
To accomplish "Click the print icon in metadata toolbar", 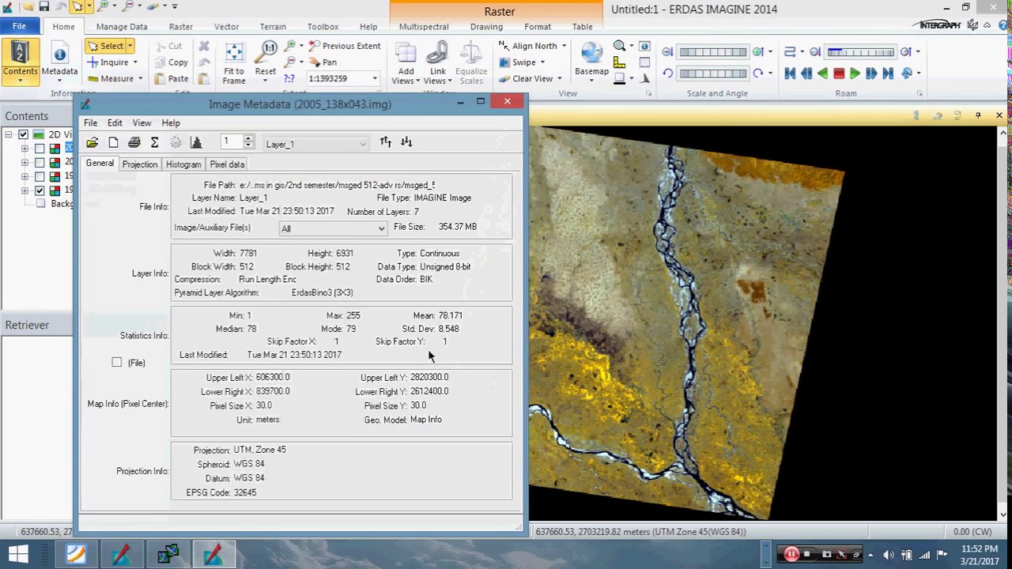I will click(x=134, y=142).
